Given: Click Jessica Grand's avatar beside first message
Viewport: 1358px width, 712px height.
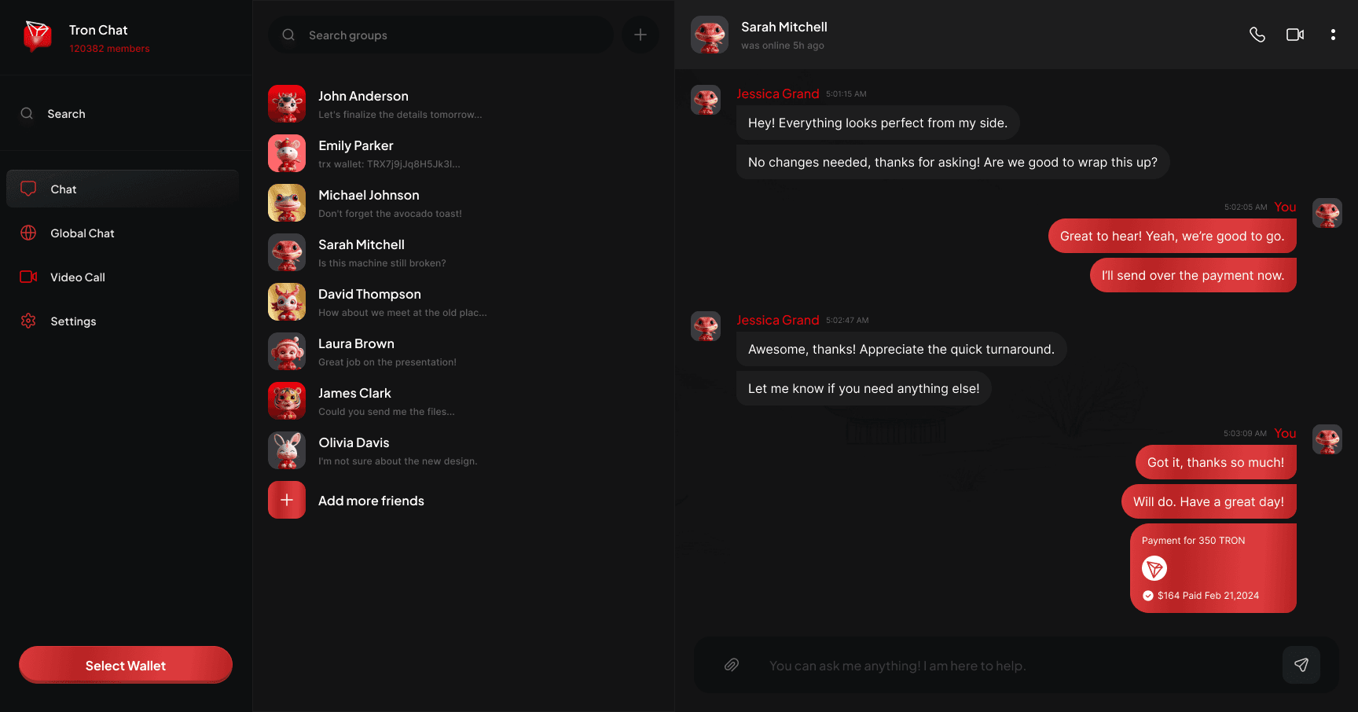Looking at the screenshot, I should coord(706,100).
